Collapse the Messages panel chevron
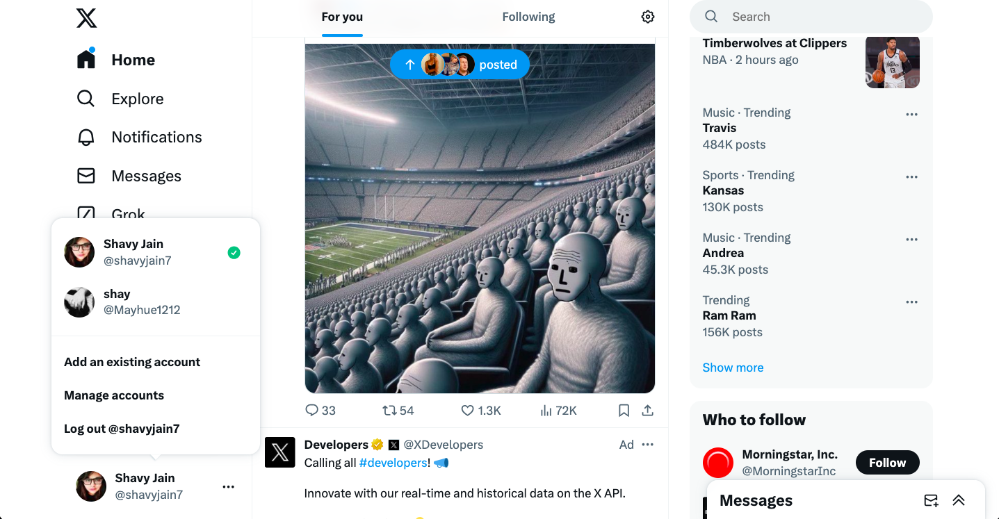Image resolution: width=999 pixels, height=519 pixels. pyautogui.click(x=959, y=500)
